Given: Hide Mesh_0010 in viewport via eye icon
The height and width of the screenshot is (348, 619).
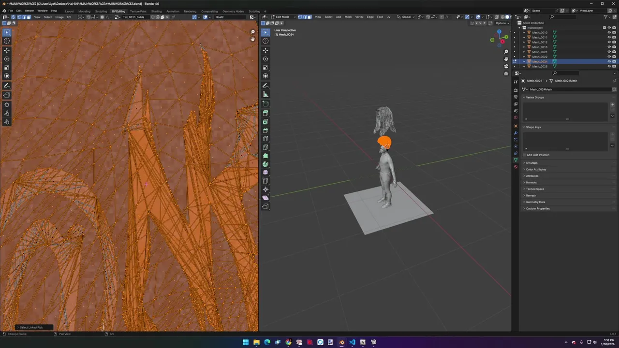Looking at the screenshot, I should 609,32.
